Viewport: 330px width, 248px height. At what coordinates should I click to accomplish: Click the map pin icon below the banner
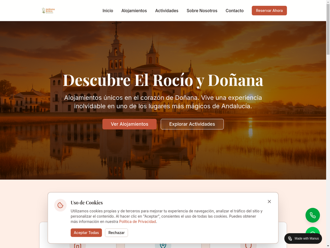[163, 245]
